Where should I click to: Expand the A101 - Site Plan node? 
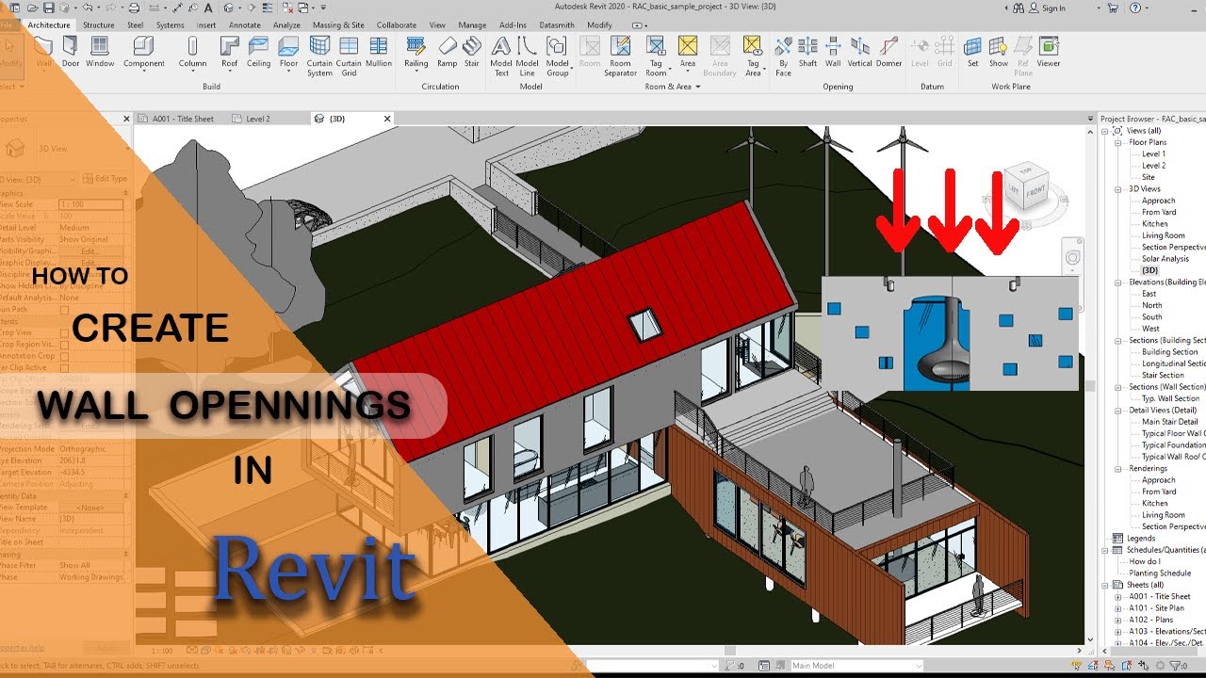[x=1118, y=608]
